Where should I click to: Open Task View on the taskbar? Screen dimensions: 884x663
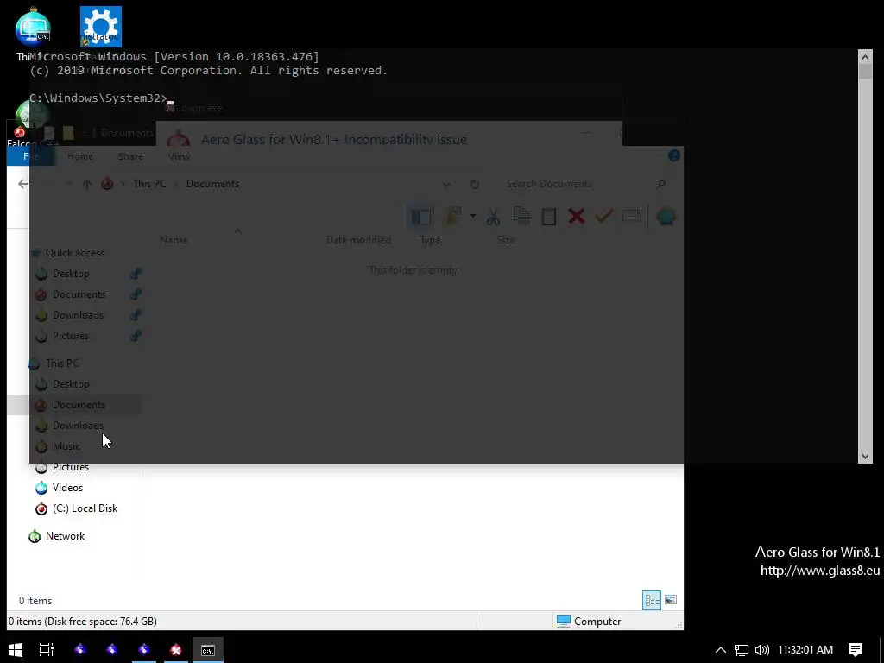(47, 650)
